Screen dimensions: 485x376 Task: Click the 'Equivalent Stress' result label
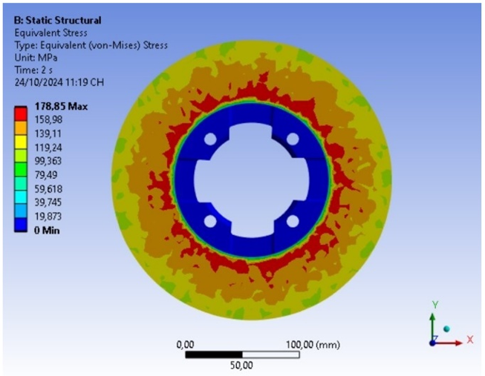pyautogui.click(x=51, y=33)
